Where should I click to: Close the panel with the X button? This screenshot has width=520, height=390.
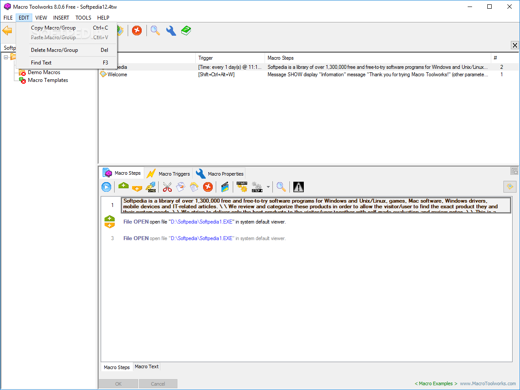515,45
